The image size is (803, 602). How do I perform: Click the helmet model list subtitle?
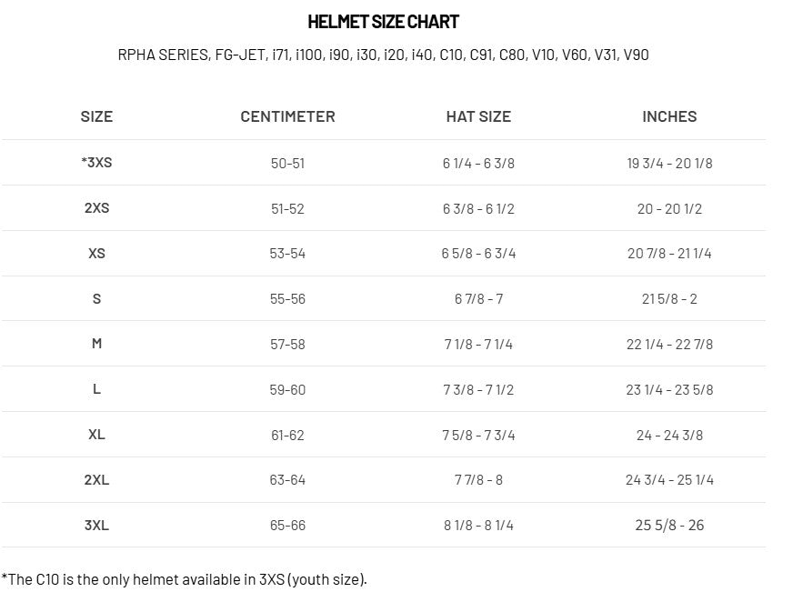pyautogui.click(x=383, y=55)
